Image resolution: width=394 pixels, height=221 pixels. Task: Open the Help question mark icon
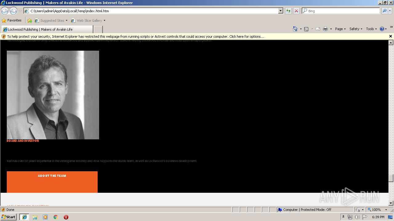click(x=382, y=29)
